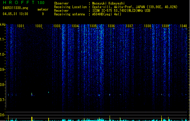Click the 'Observer' field label

61,3
